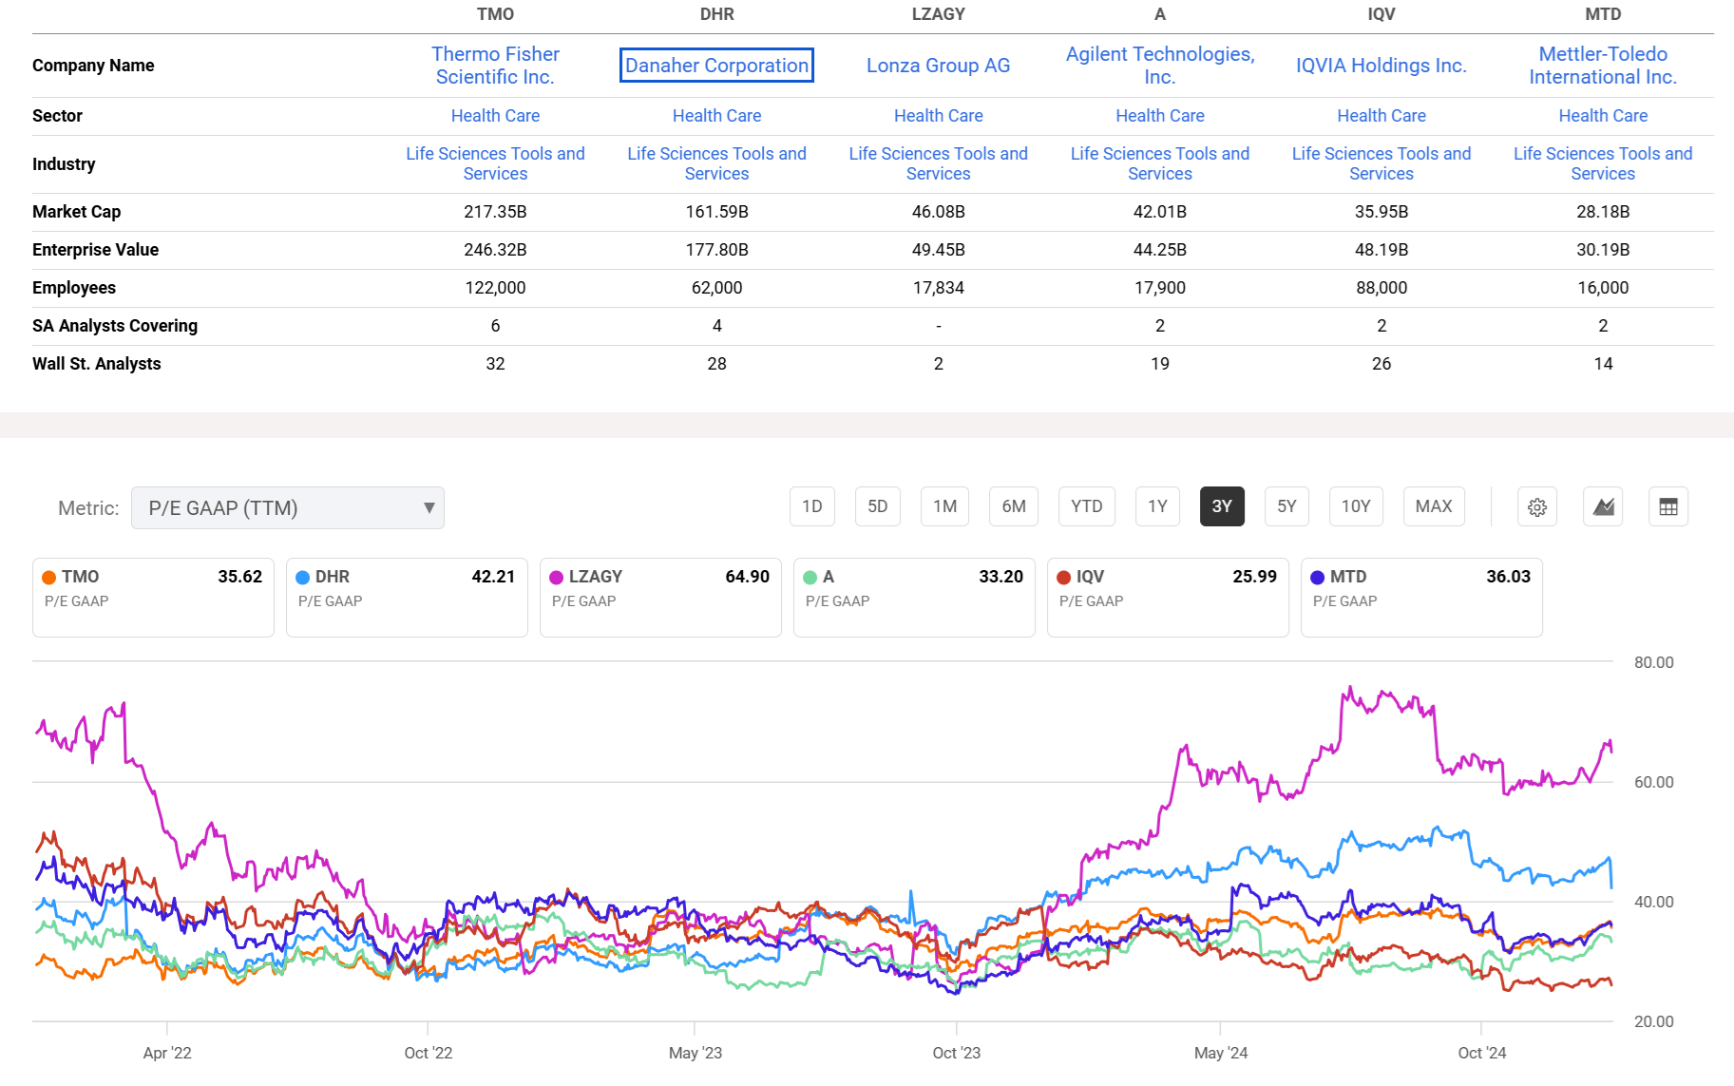
Task: Open the chart settings gear icon
Action: (1537, 506)
